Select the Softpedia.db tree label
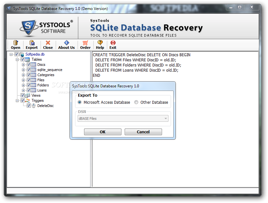 coord(35,54)
